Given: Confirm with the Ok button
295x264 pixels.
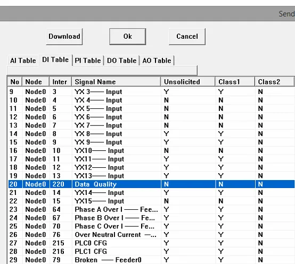Looking at the screenshot, I should [128, 37].
